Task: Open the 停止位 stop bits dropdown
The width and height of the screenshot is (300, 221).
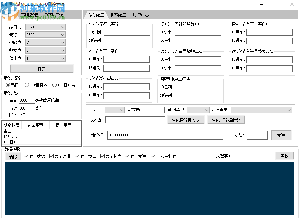Action: (45, 58)
